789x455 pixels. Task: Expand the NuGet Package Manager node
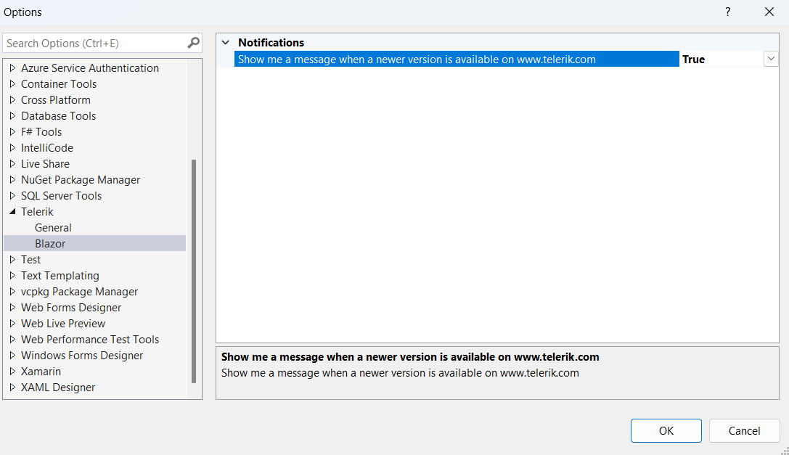point(12,180)
